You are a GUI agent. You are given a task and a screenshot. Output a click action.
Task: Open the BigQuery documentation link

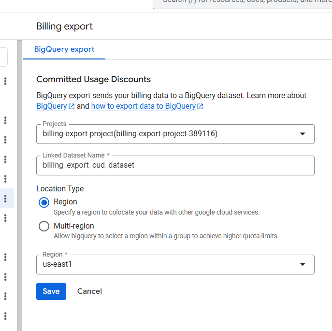pyautogui.click(x=51, y=106)
